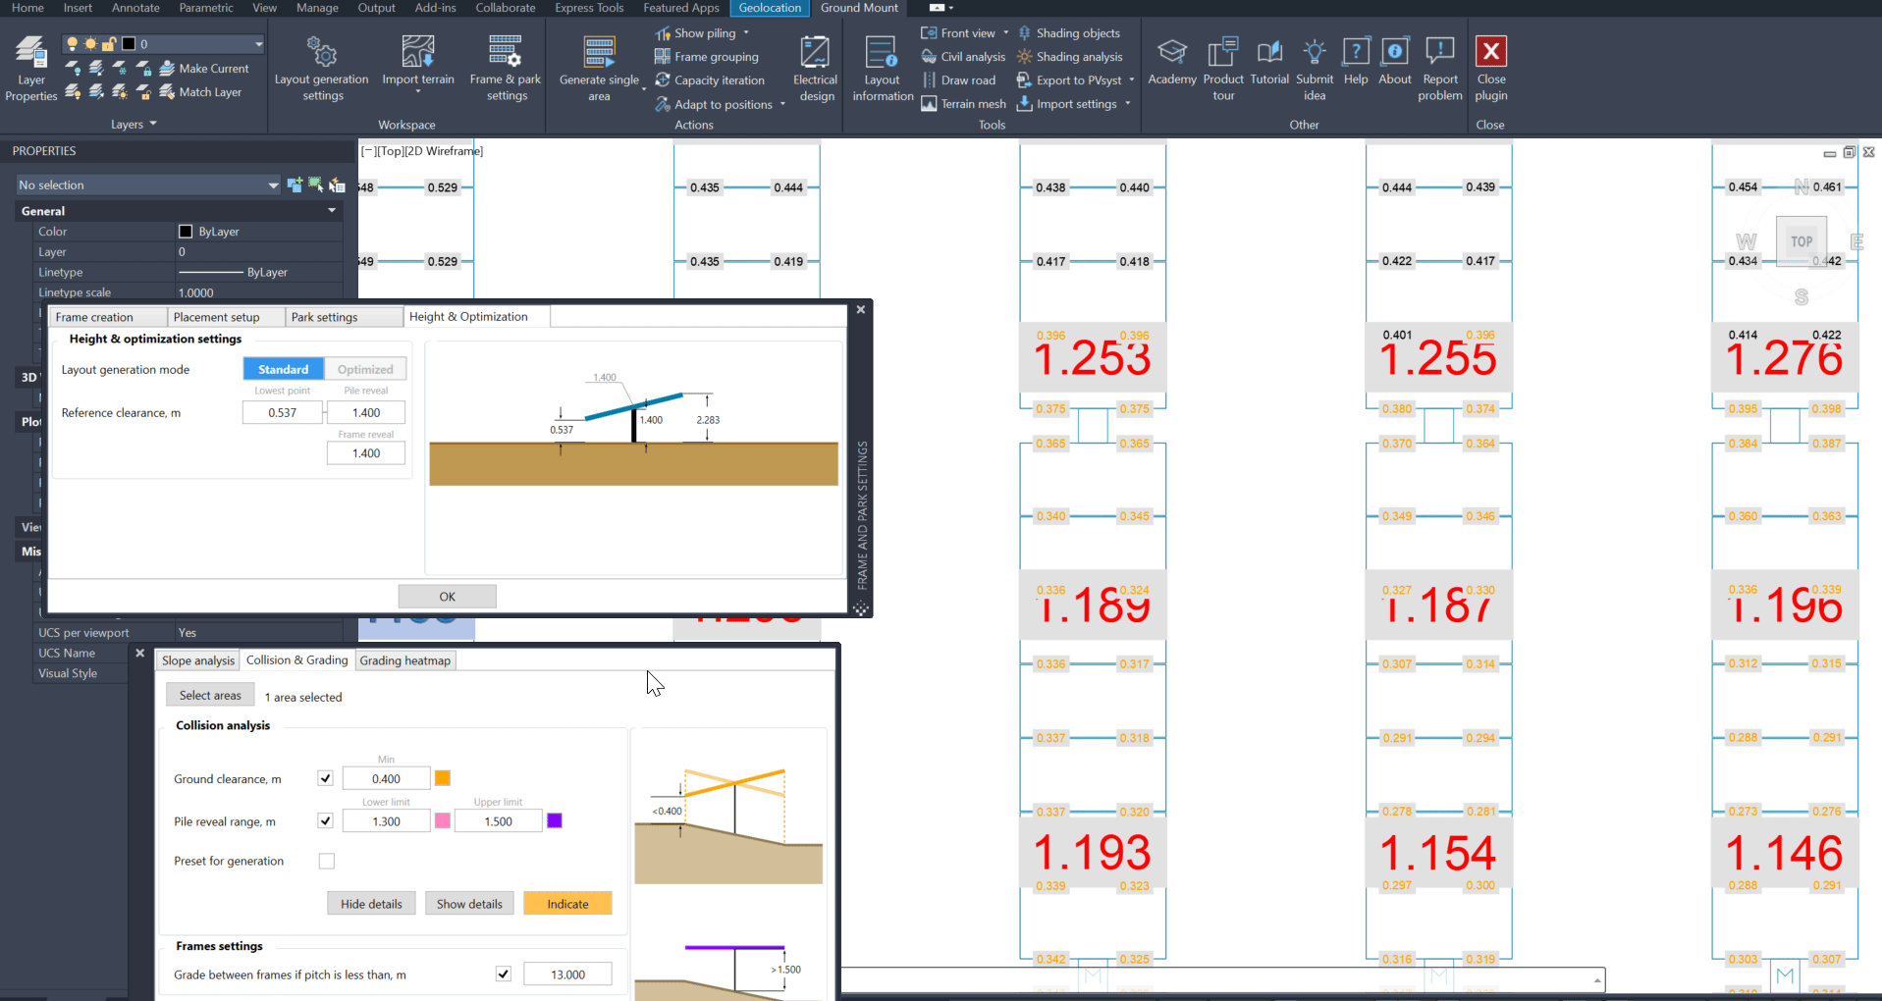
Task: Switch to Slope analysis tab
Action: click(198, 660)
